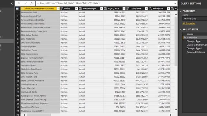The width and height of the screenshot is (207, 116).
Task: Click data type icon of Entity column
Action: pyautogui.click(x=62, y=9)
